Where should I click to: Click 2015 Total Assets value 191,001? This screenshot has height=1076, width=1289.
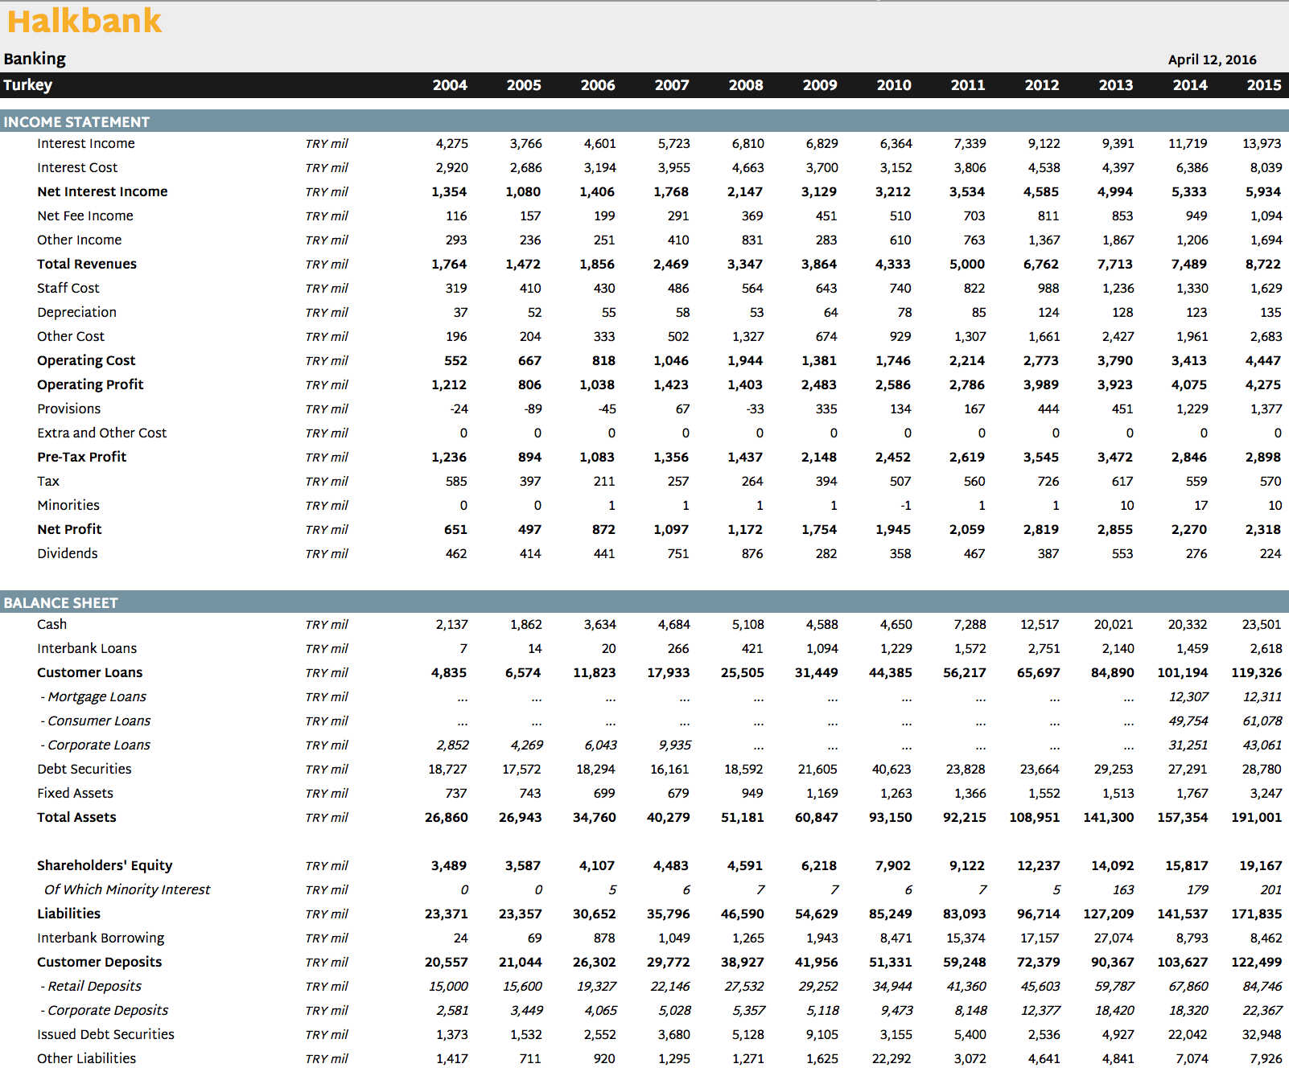[1257, 818]
